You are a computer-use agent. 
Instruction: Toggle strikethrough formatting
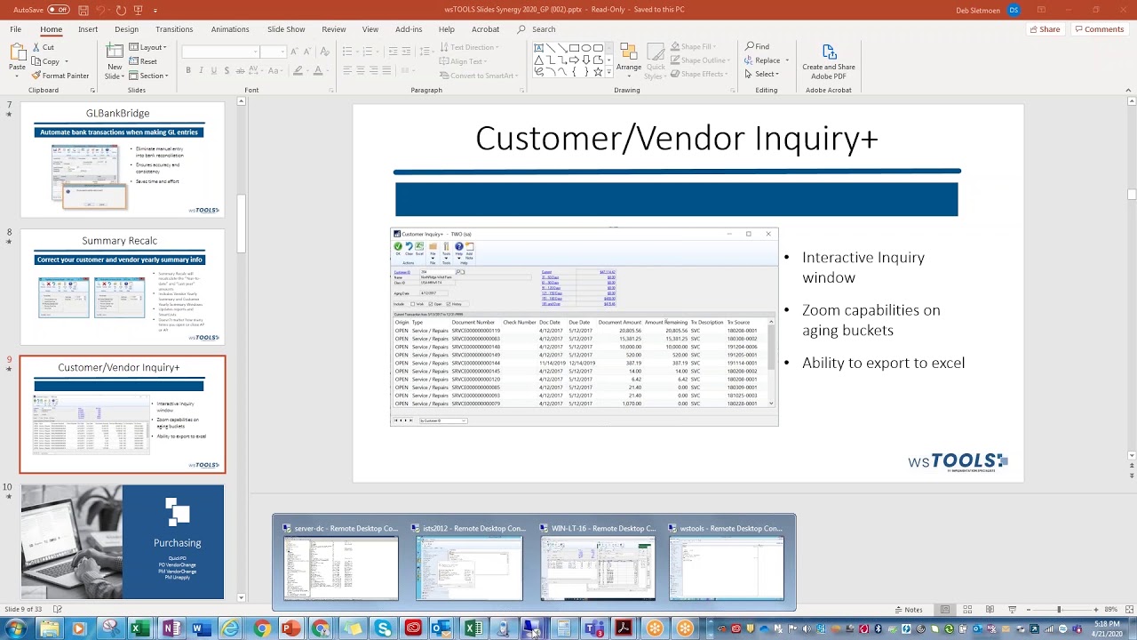point(239,70)
